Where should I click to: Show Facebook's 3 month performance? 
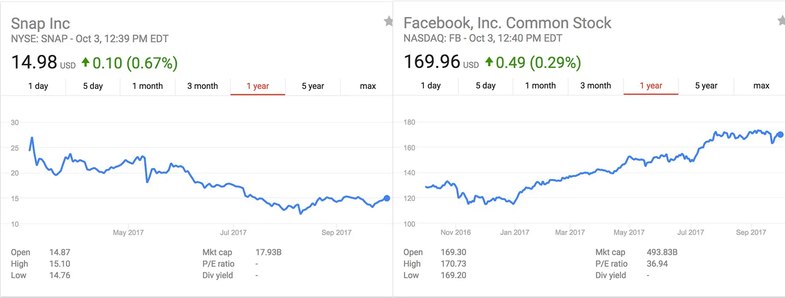tap(595, 86)
